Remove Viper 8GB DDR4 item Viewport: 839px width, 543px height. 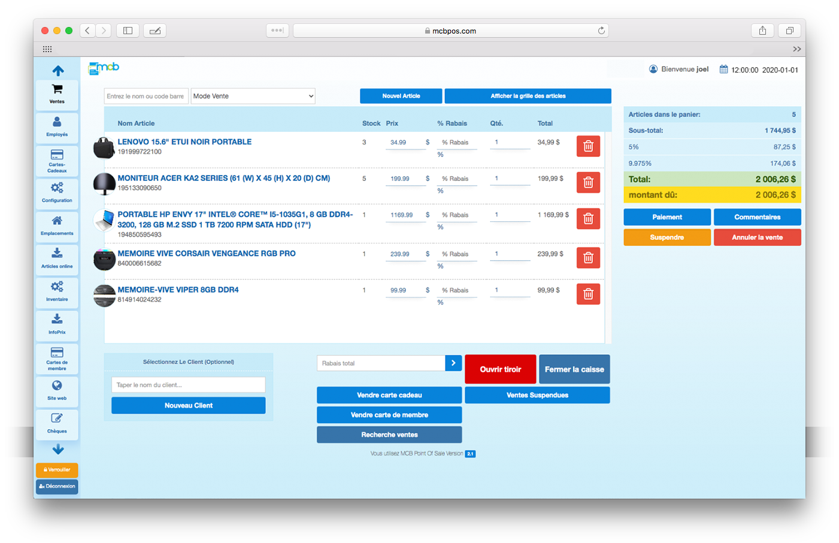(x=588, y=294)
